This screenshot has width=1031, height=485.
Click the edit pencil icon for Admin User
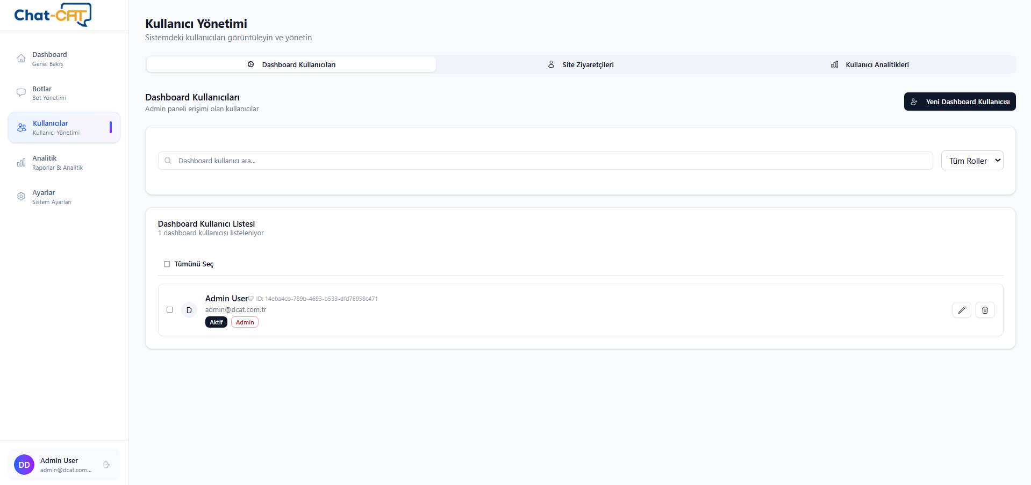(962, 310)
